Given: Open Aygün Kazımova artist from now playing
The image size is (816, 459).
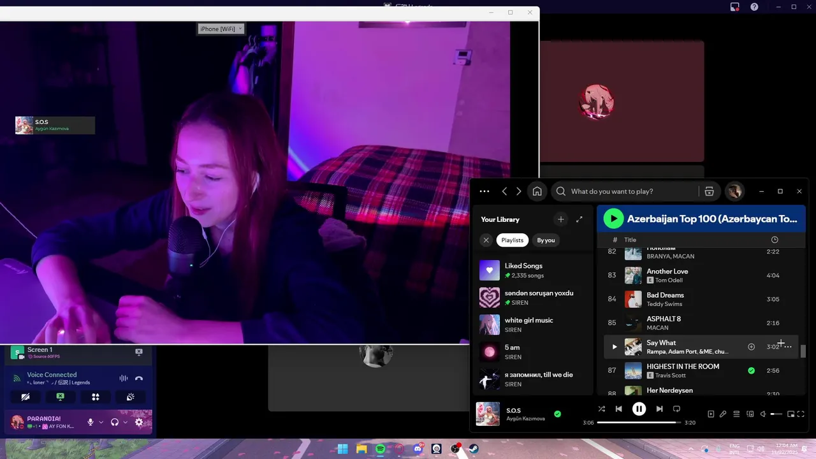Looking at the screenshot, I should [525, 419].
